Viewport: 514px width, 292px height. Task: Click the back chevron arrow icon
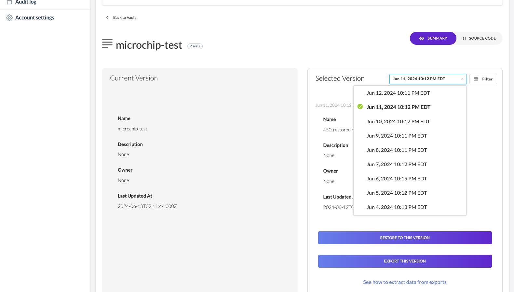pyautogui.click(x=107, y=18)
